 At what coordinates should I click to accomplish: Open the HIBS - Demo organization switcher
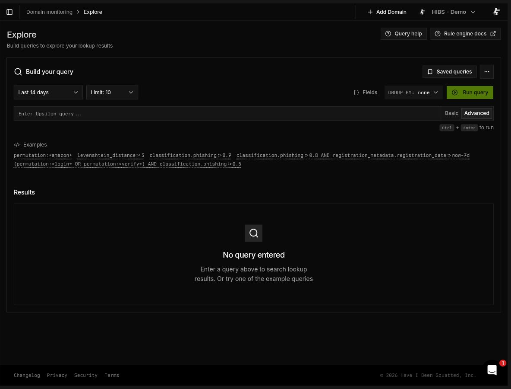point(447,12)
